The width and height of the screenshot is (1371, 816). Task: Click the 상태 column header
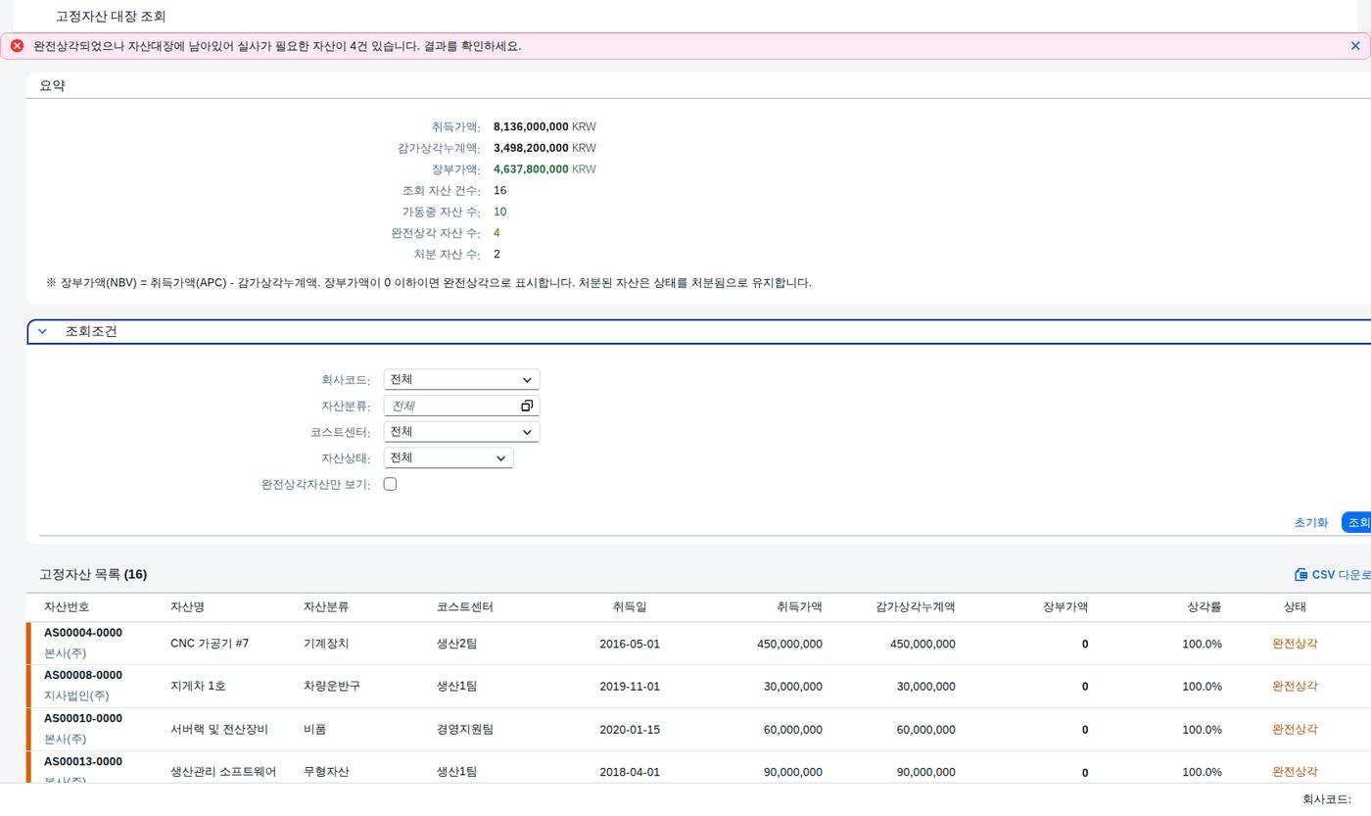[1295, 607]
